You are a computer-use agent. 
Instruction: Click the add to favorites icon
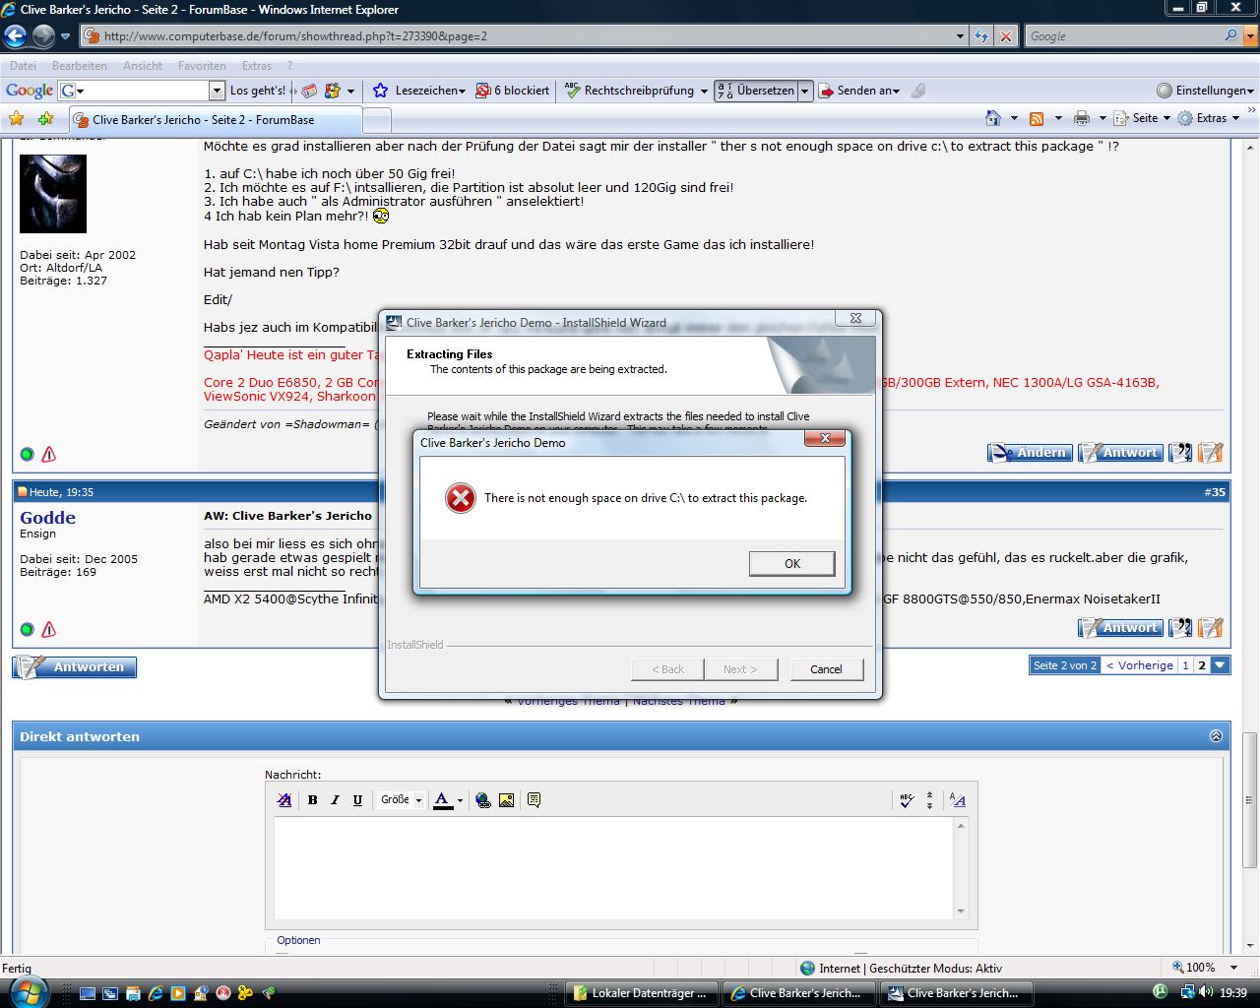(45, 119)
